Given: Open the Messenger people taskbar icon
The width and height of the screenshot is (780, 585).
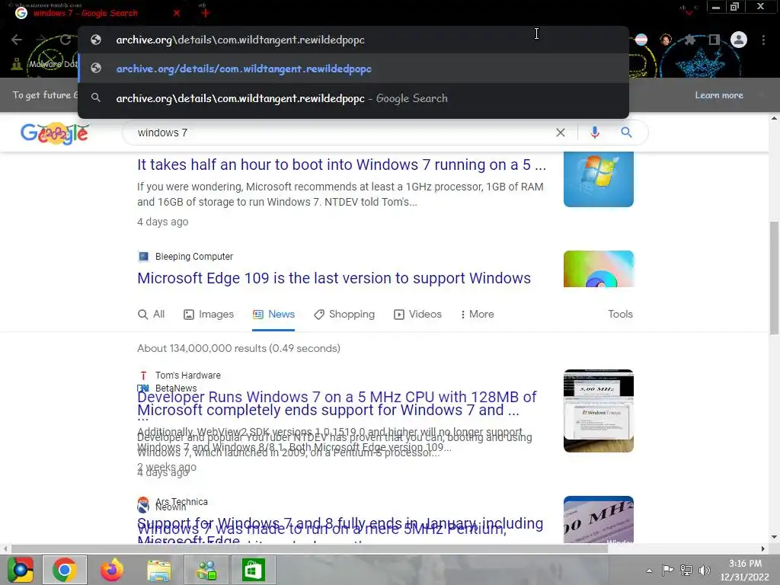Looking at the screenshot, I should [x=206, y=570].
